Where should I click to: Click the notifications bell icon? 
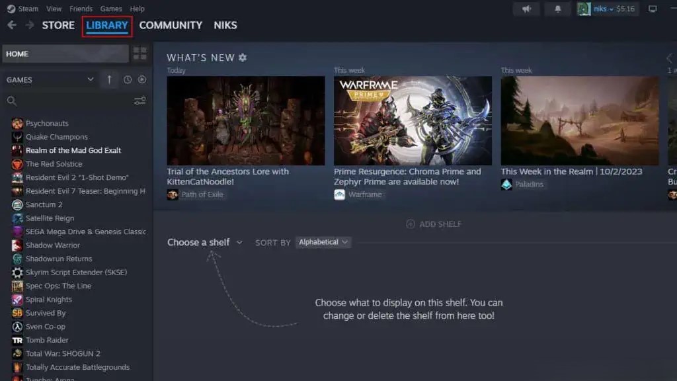pyautogui.click(x=559, y=9)
